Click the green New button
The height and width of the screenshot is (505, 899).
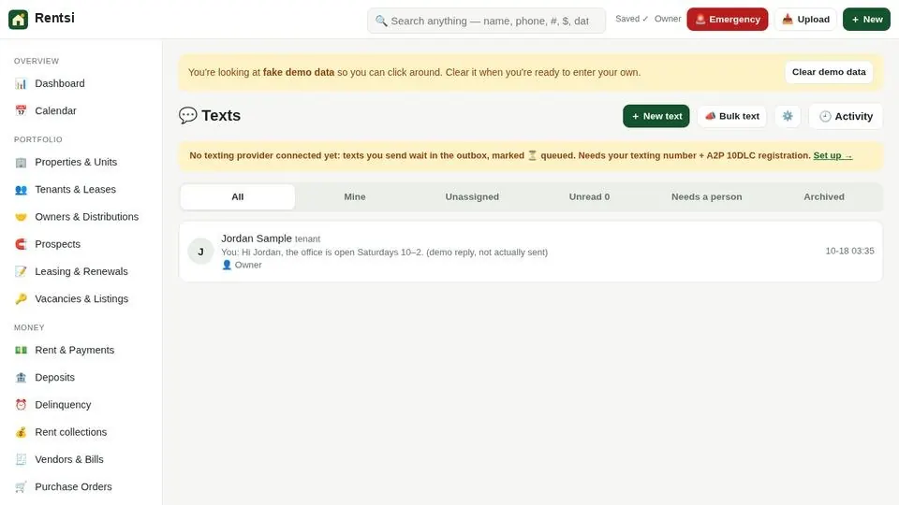click(866, 20)
